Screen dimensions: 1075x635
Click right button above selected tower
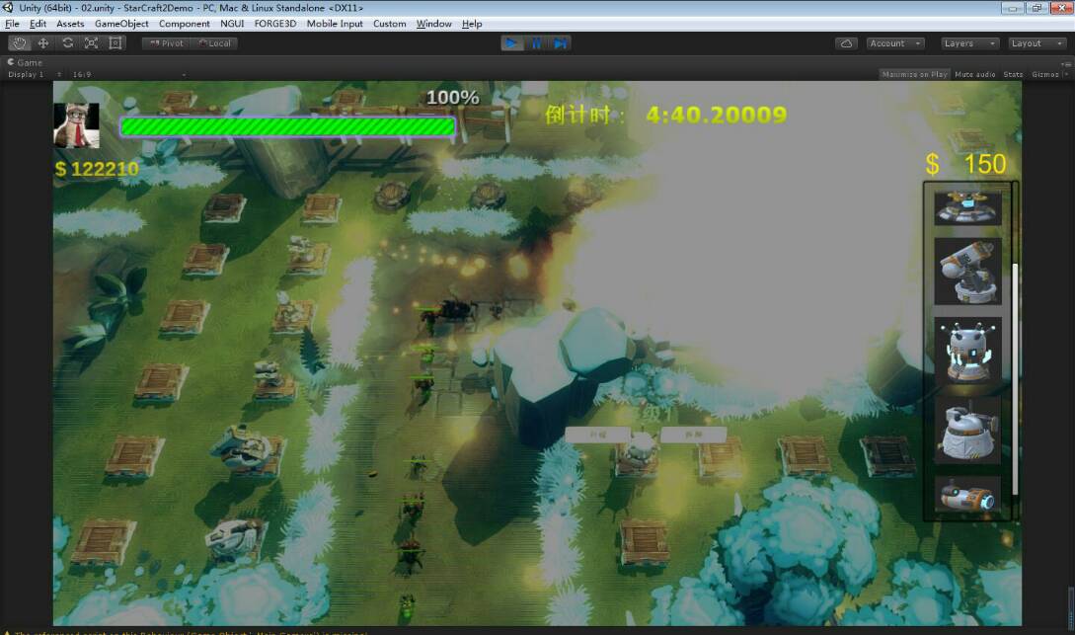(693, 435)
